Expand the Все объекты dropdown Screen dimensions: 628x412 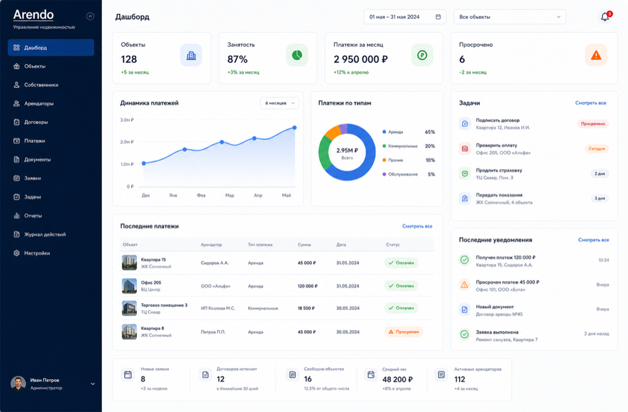click(509, 17)
